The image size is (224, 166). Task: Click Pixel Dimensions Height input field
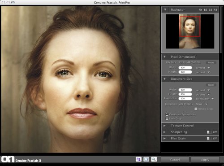point(185,72)
